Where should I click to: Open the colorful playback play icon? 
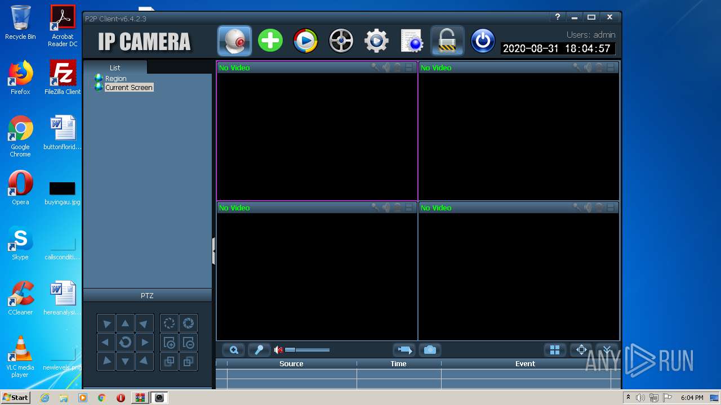tap(305, 41)
